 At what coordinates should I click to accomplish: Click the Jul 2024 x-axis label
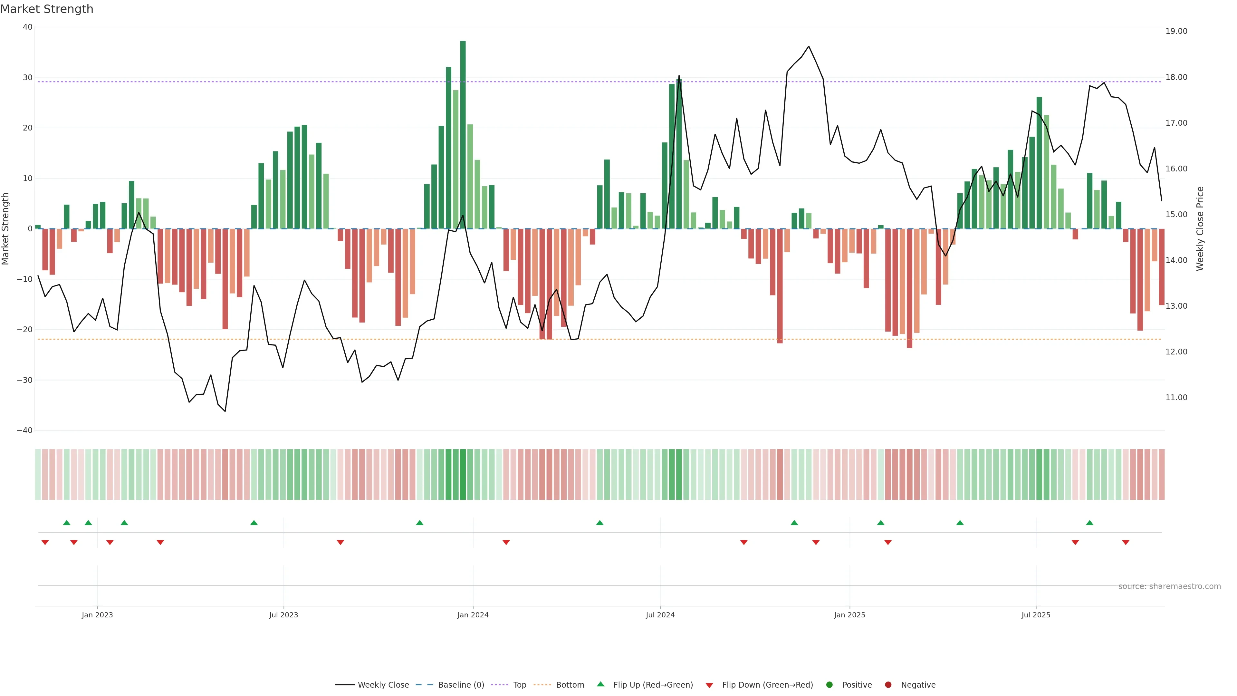(x=660, y=615)
